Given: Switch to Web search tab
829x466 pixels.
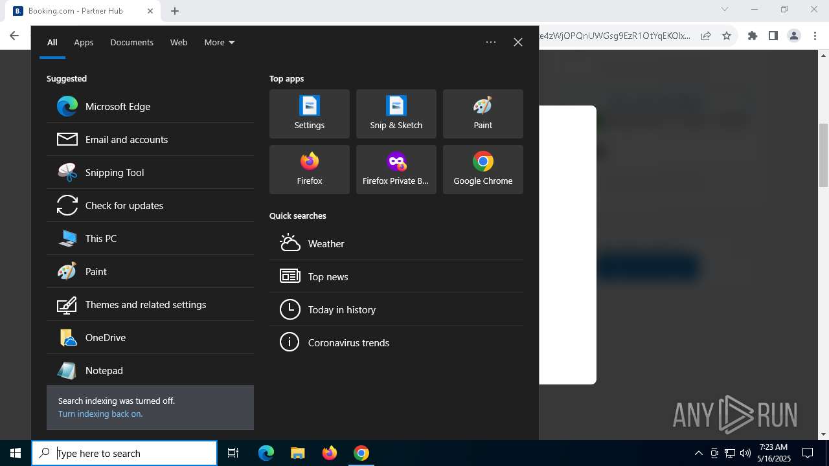Looking at the screenshot, I should (x=179, y=42).
